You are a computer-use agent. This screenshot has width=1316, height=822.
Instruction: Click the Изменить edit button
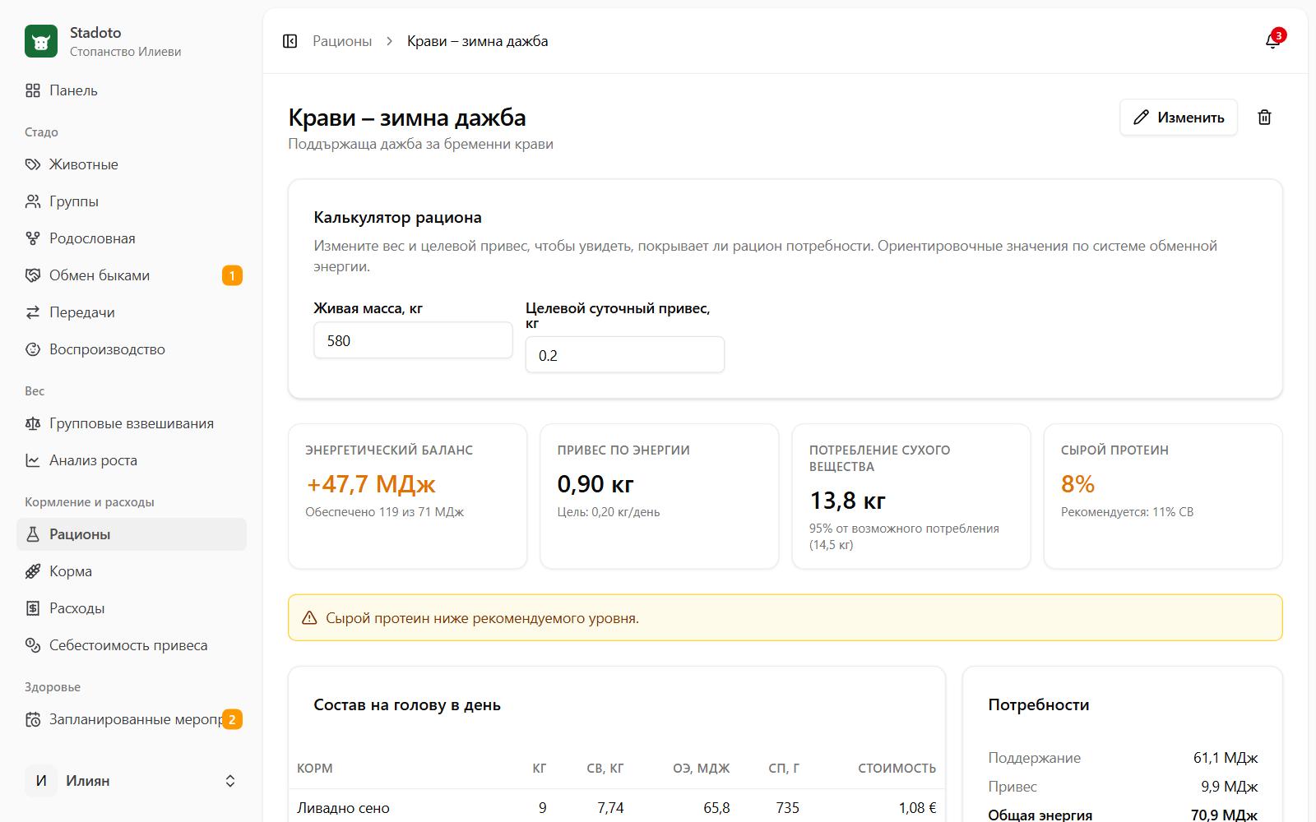click(x=1178, y=118)
